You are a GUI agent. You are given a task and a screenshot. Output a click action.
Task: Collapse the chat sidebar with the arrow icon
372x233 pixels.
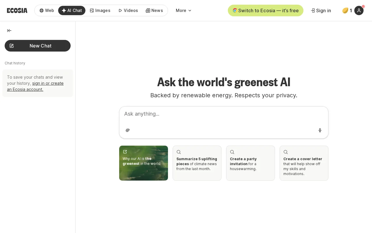coord(9,31)
